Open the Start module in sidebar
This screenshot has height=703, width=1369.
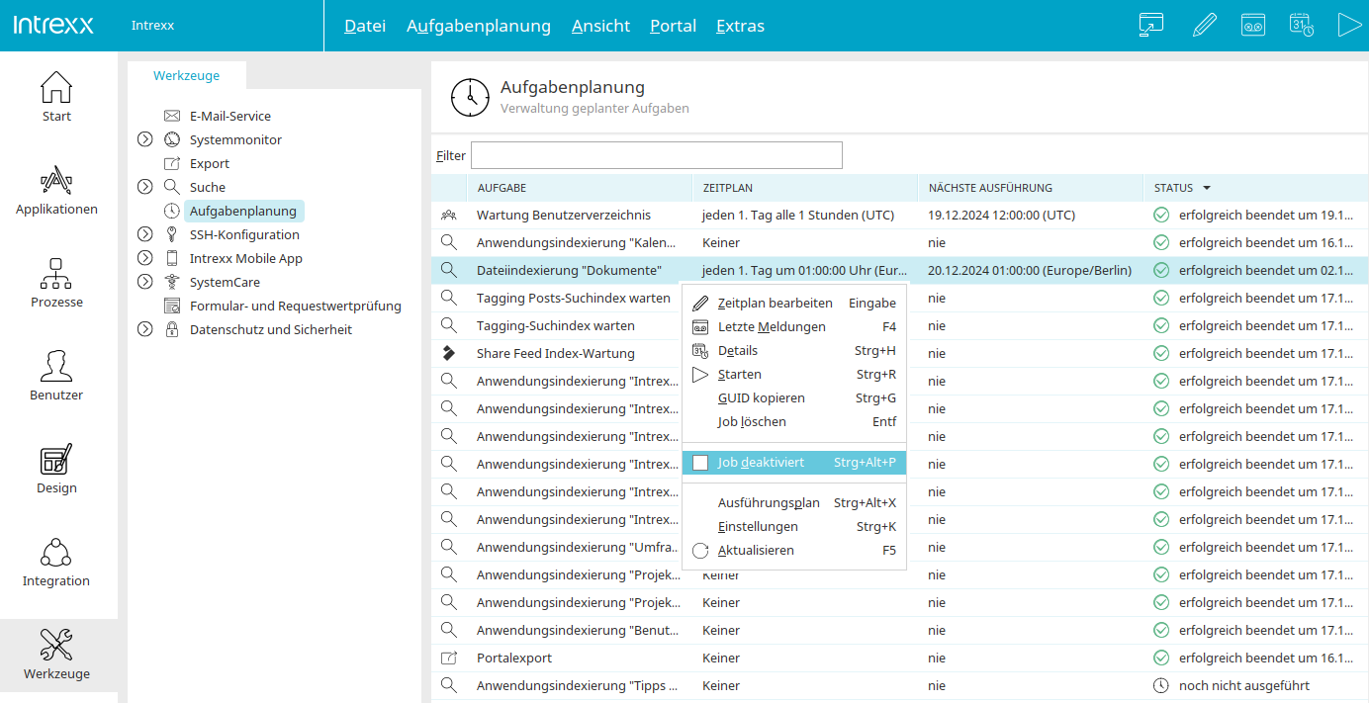pyautogui.click(x=56, y=97)
